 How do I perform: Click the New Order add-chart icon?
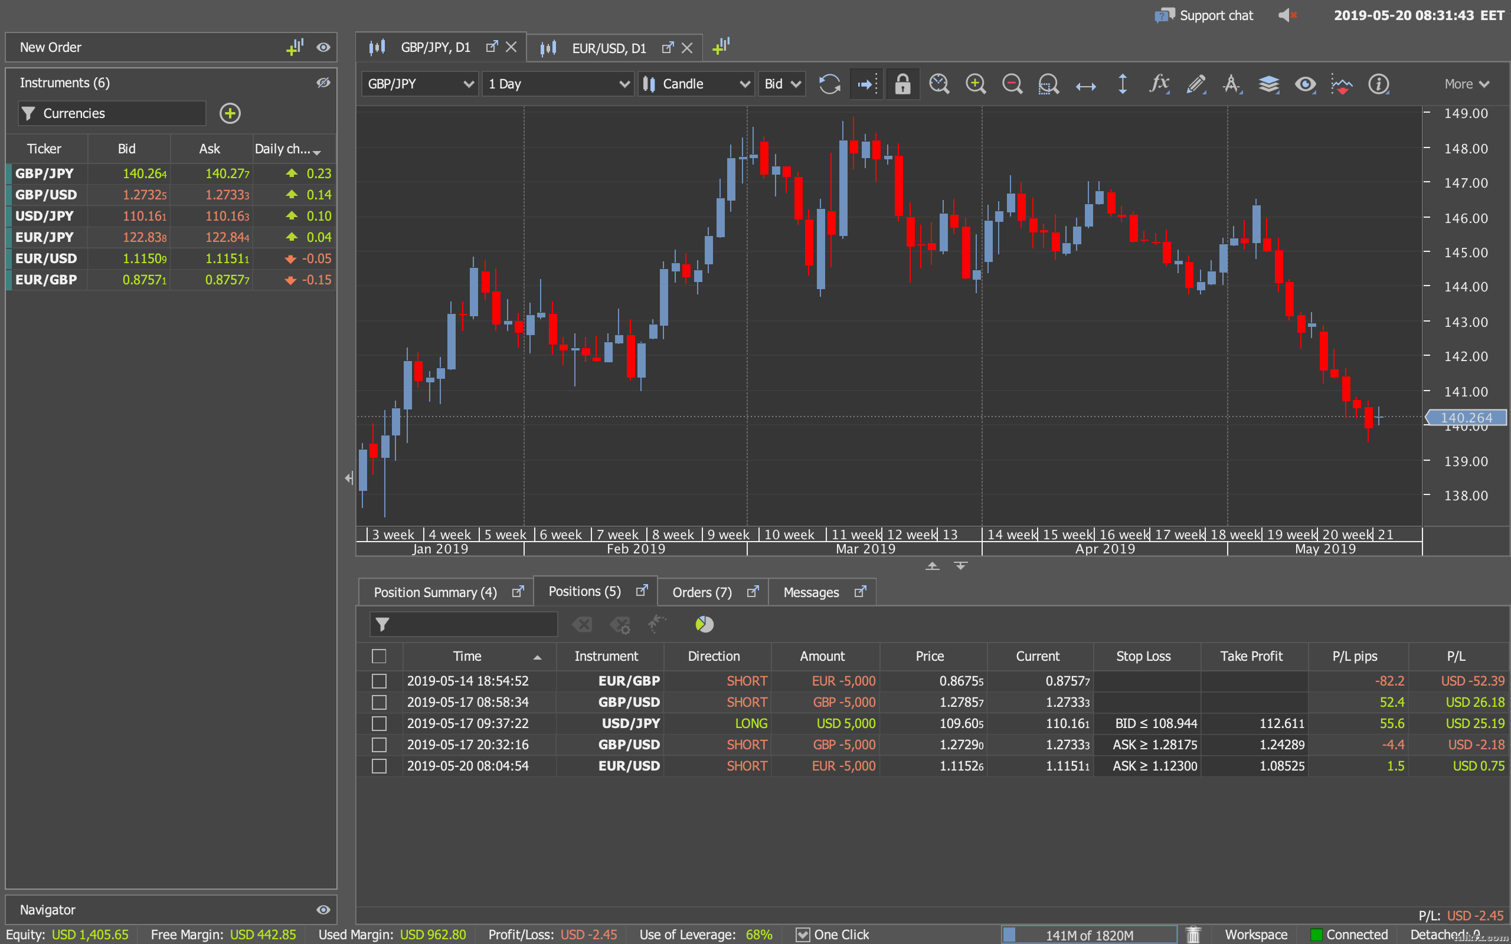point(295,47)
